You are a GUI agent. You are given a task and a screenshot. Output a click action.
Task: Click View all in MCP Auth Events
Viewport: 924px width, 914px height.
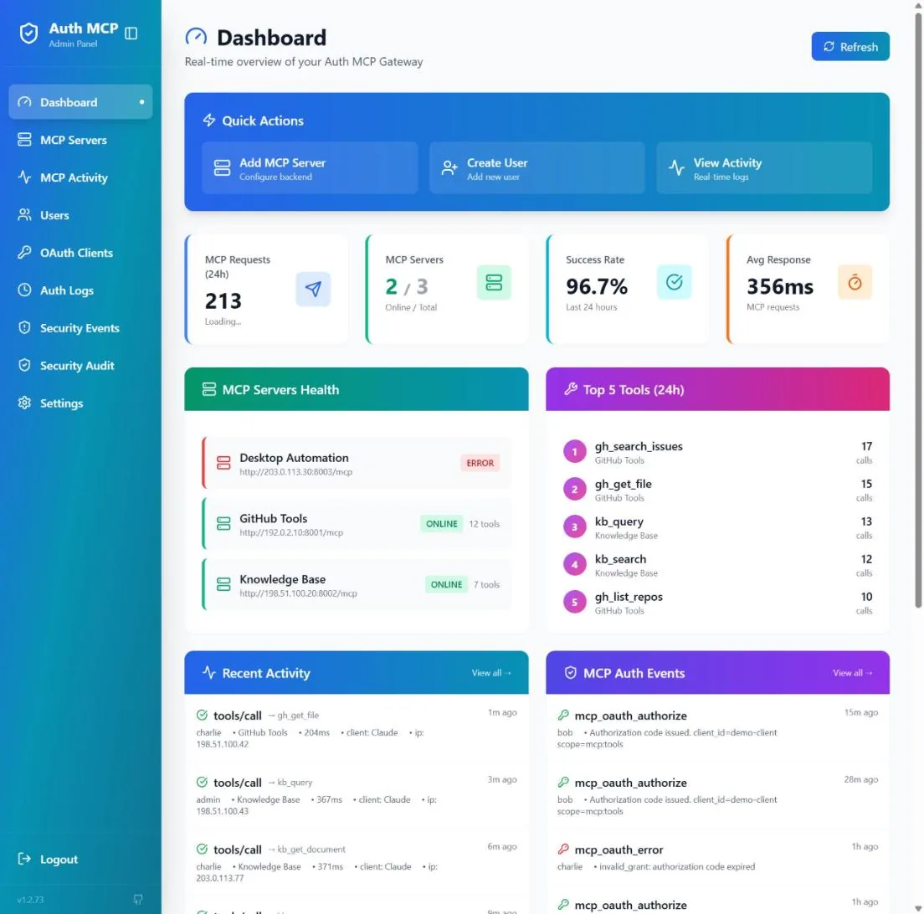pos(852,672)
